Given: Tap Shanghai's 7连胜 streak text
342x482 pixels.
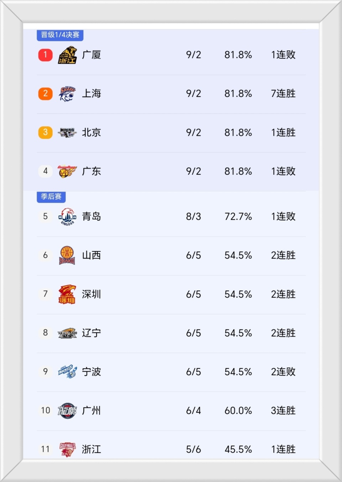Looking at the screenshot, I should tap(283, 94).
